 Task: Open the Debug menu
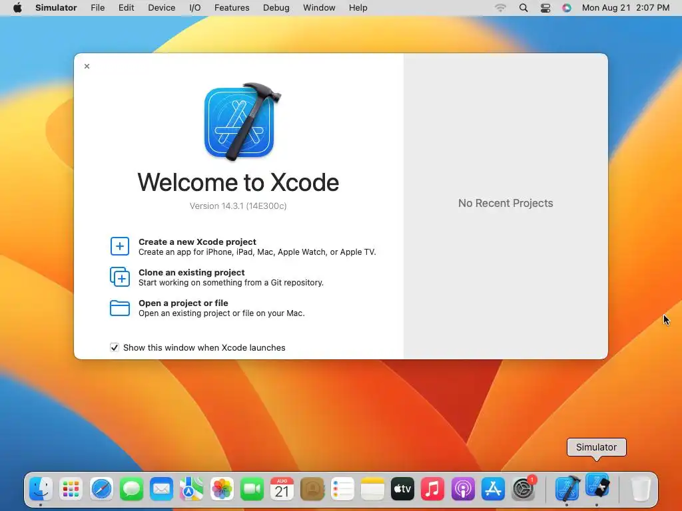tap(276, 8)
